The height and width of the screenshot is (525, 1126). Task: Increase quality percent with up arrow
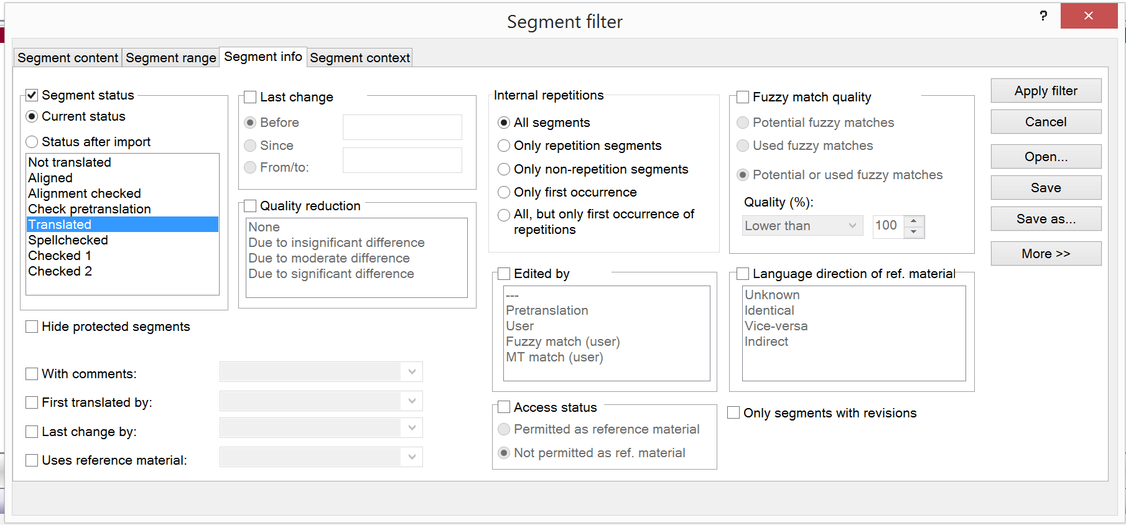(x=913, y=221)
